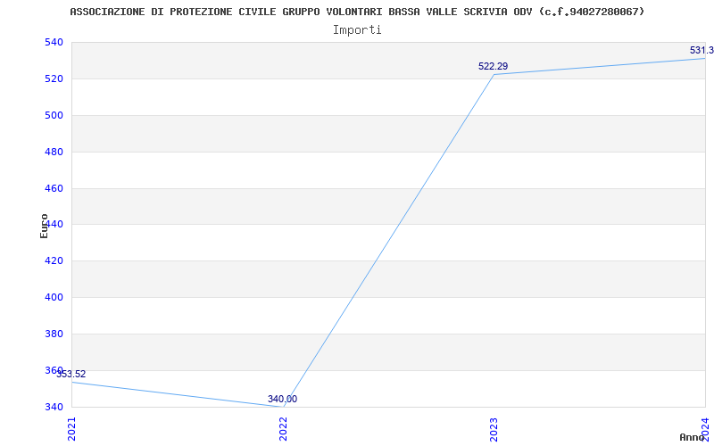714x446 pixels.
Task: Click the 360 y-axis tick label
Action: click(54, 370)
